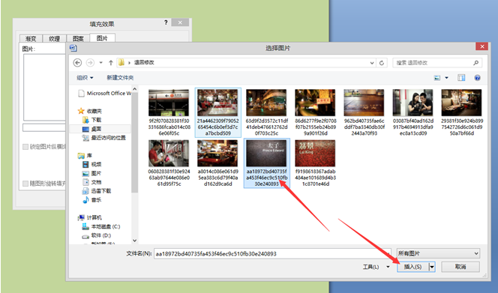Select 计算机 in navigation pane

click(x=90, y=217)
